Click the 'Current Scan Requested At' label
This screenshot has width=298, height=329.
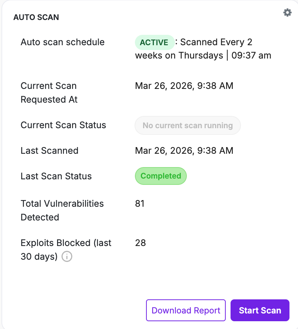tap(49, 93)
